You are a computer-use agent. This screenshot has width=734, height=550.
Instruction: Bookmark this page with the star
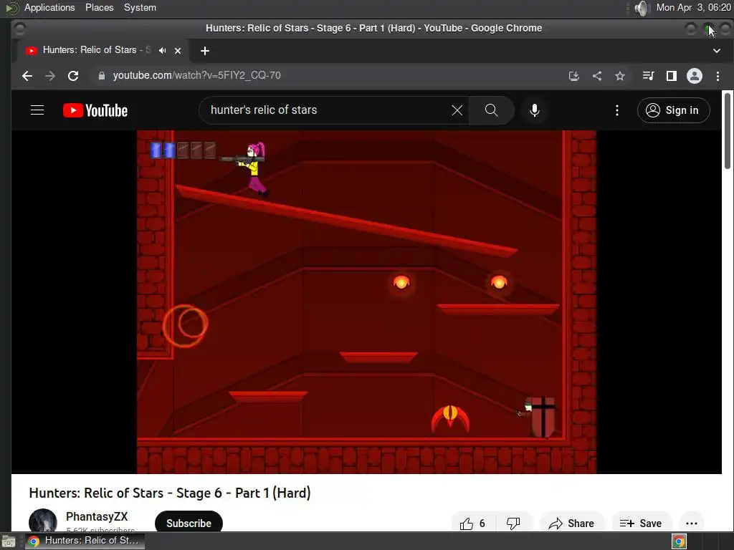pos(620,76)
